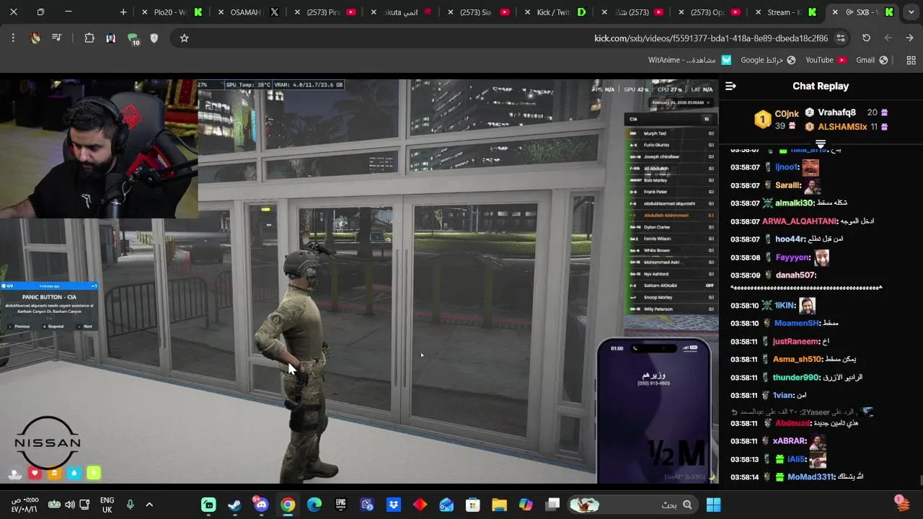Open Microsoft Edge from the taskbar
This screenshot has height=519, width=923.
pos(314,505)
